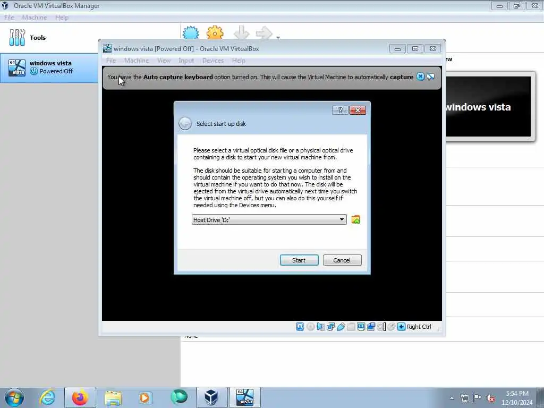Open the Devices menu in the VM window
The image size is (544, 408).
(213, 61)
